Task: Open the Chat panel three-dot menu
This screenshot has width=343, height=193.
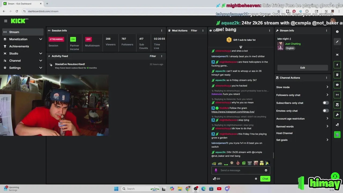Action: (270, 31)
